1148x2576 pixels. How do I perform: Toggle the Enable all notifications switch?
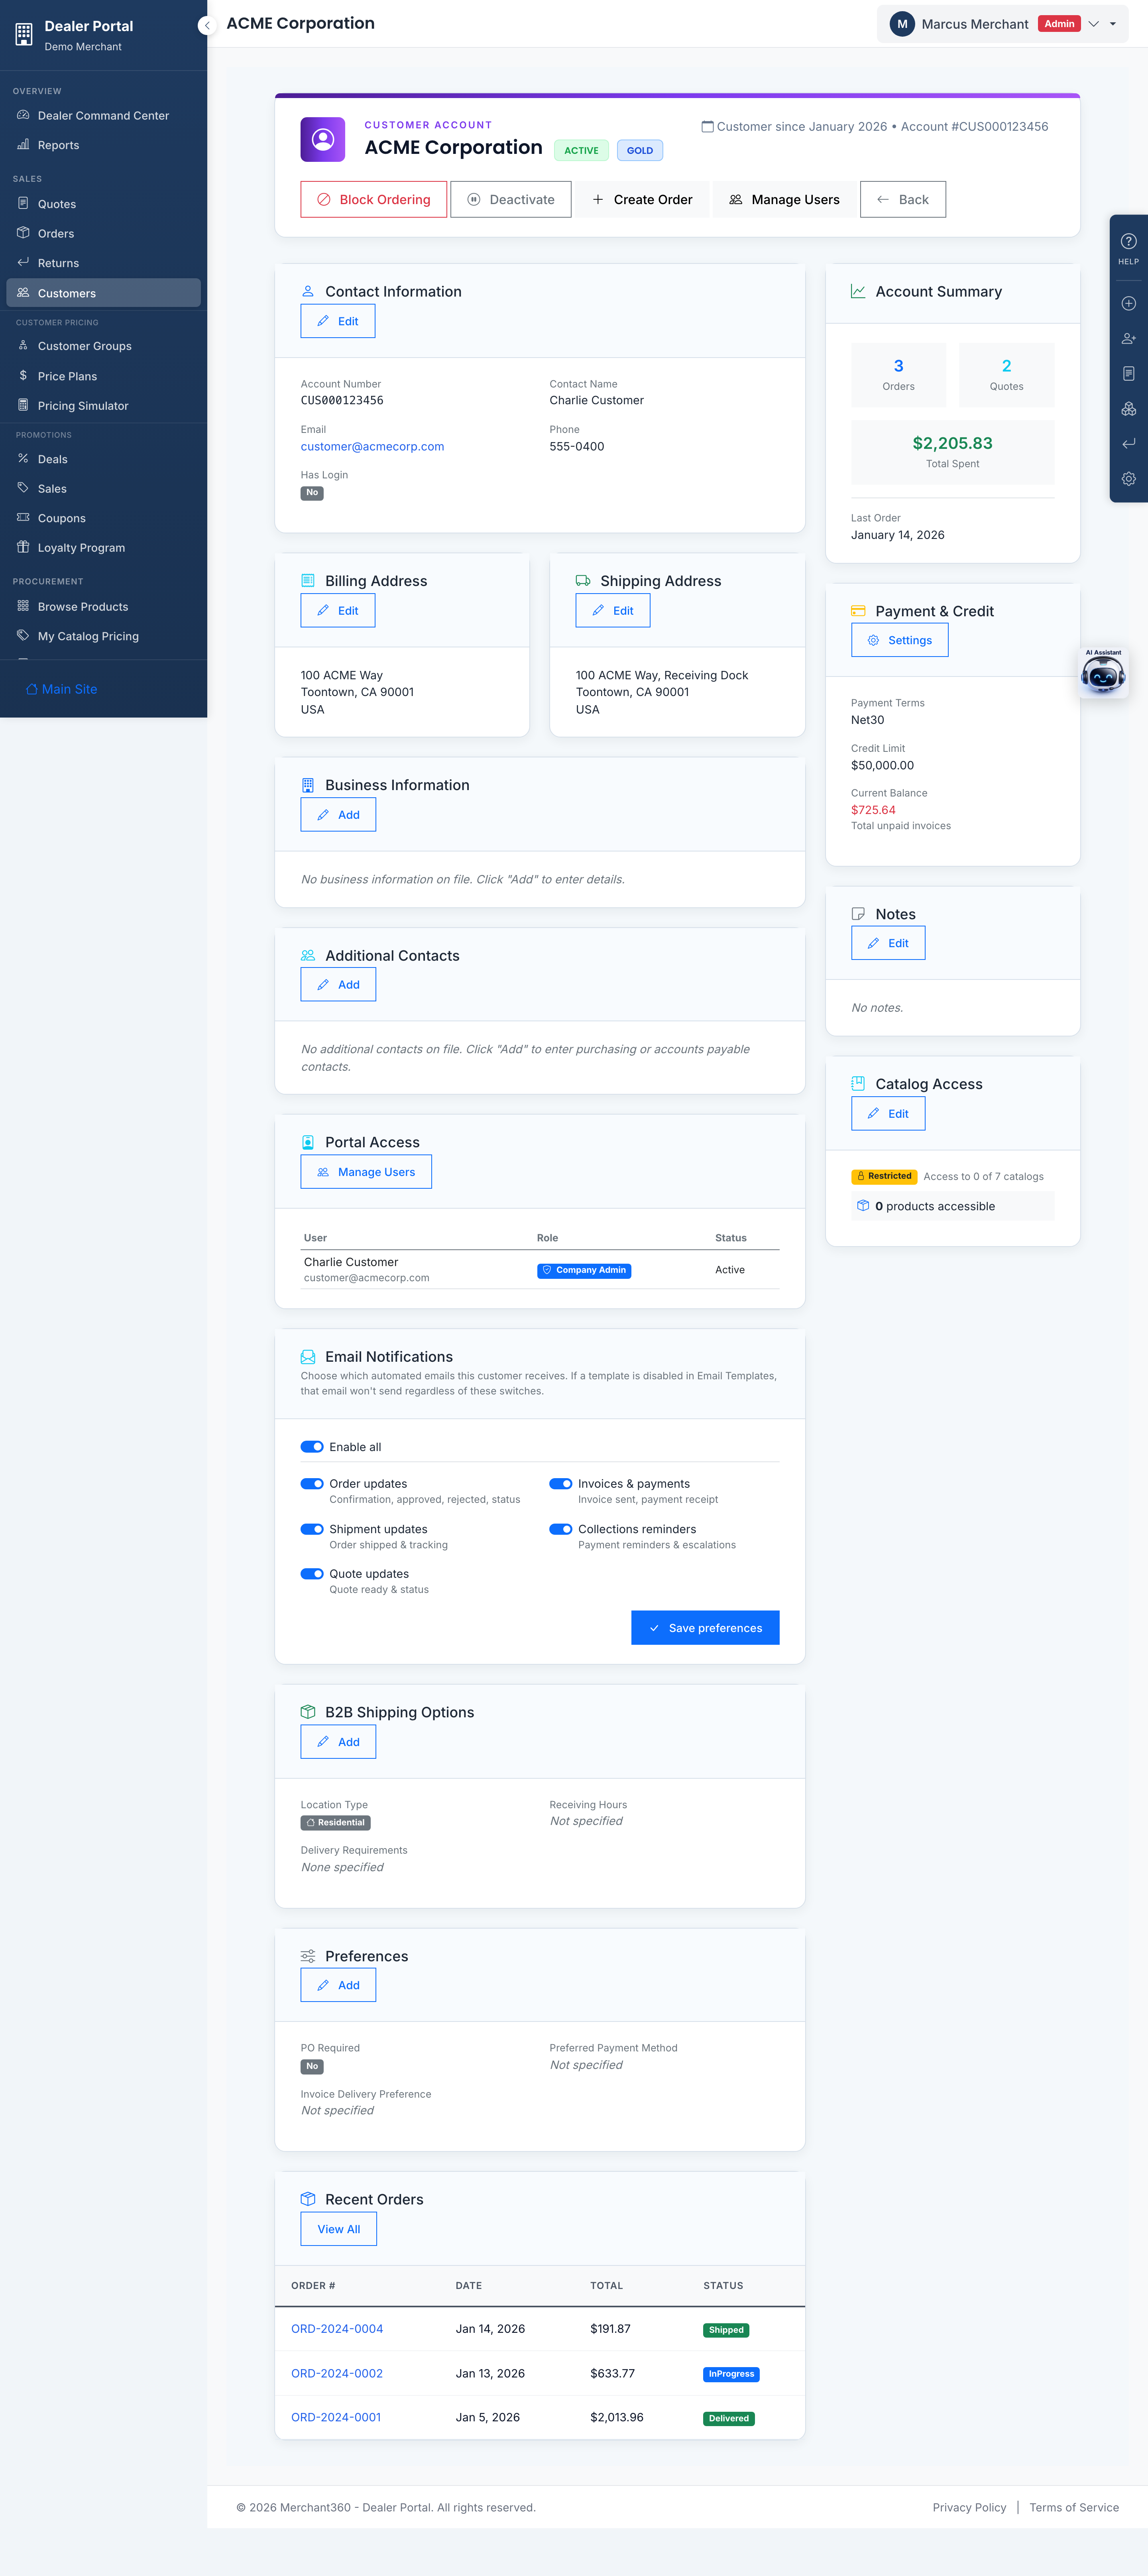click(x=312, y=1447)
